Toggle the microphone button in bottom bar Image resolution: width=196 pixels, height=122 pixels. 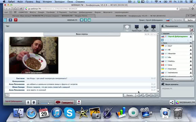(28, 102)
